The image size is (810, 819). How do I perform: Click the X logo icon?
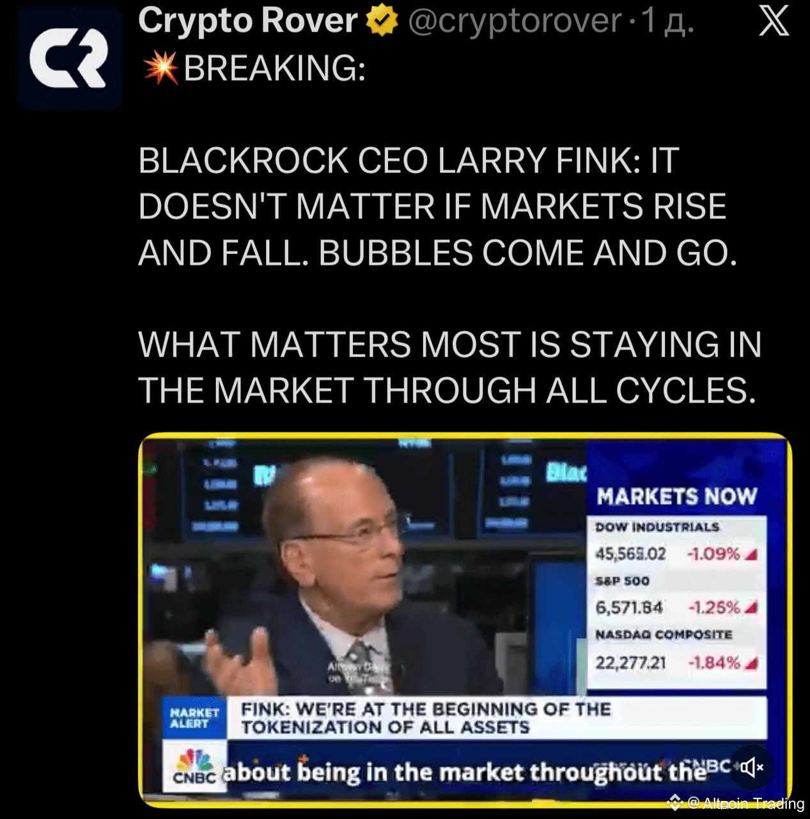pyautogui.click(x=774, y=21)
